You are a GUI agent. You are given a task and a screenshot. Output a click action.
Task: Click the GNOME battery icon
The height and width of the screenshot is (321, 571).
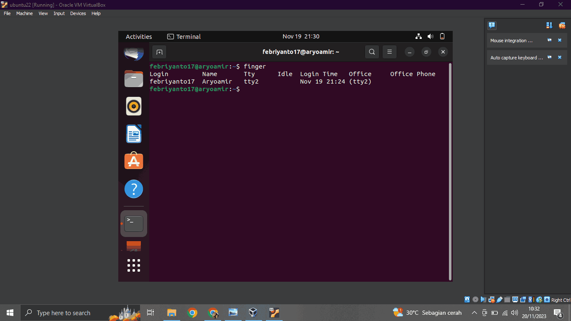click(x=442, y=36)
